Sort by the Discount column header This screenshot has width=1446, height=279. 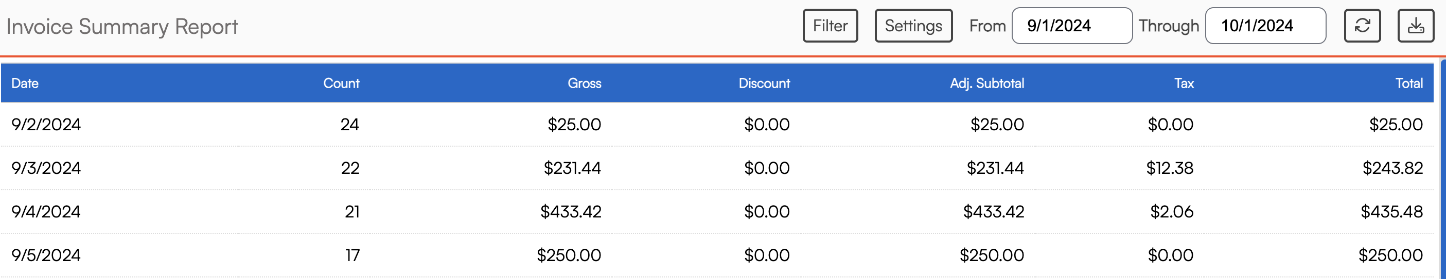click(764, 83)
